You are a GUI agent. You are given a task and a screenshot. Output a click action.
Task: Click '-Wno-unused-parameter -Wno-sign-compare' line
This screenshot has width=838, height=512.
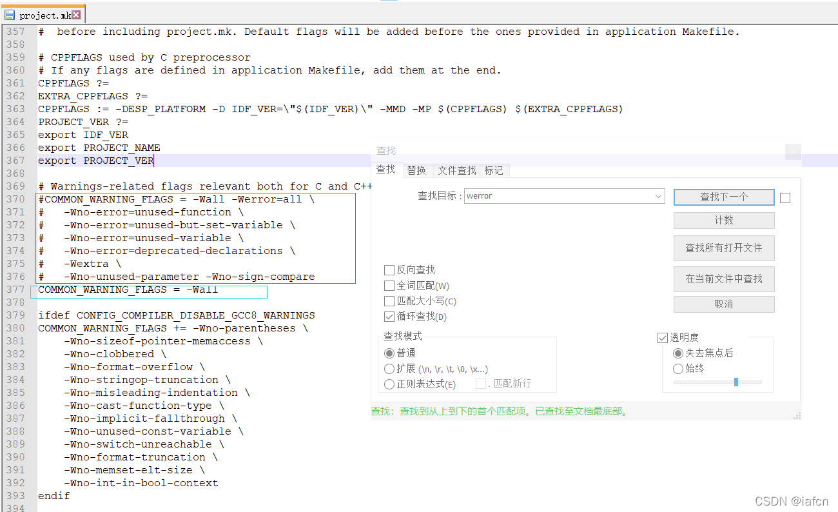[177, 277]
